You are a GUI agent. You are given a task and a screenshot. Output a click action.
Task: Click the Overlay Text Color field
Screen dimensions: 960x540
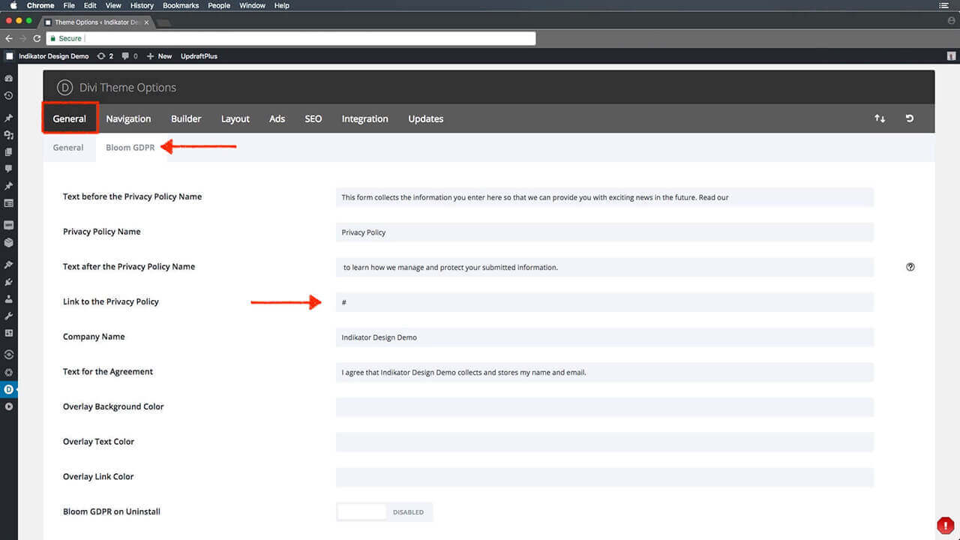point(605,442)
